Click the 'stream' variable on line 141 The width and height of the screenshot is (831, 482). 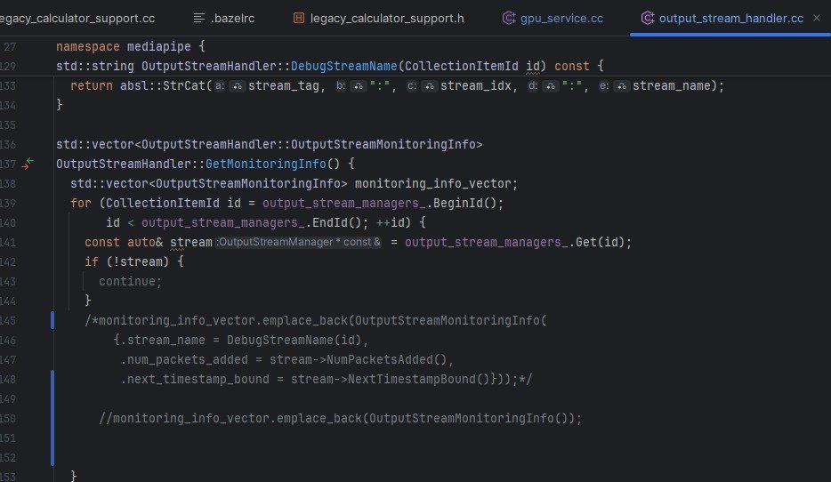(x=191, y=242)
